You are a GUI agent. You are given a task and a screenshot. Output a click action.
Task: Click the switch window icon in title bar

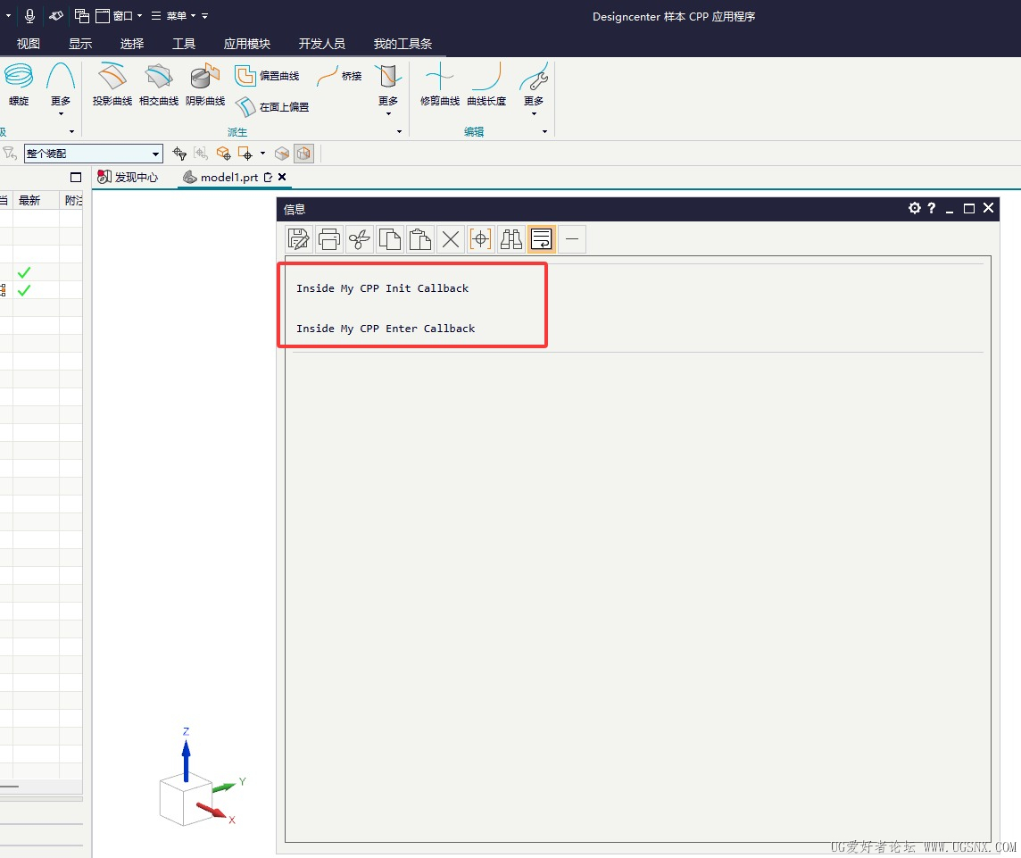point(81,16)
